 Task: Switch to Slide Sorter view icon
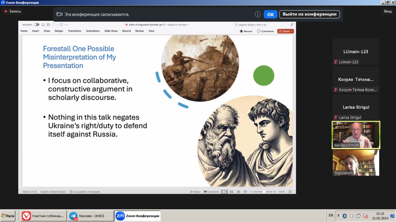pyautogui.click(x=231, y=192)
